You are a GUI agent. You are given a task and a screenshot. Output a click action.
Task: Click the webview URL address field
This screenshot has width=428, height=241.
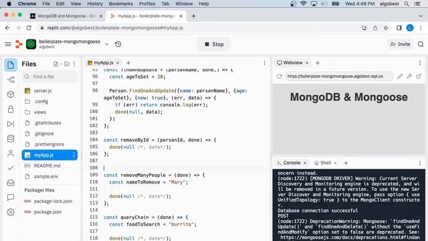[x=339, y=76]
